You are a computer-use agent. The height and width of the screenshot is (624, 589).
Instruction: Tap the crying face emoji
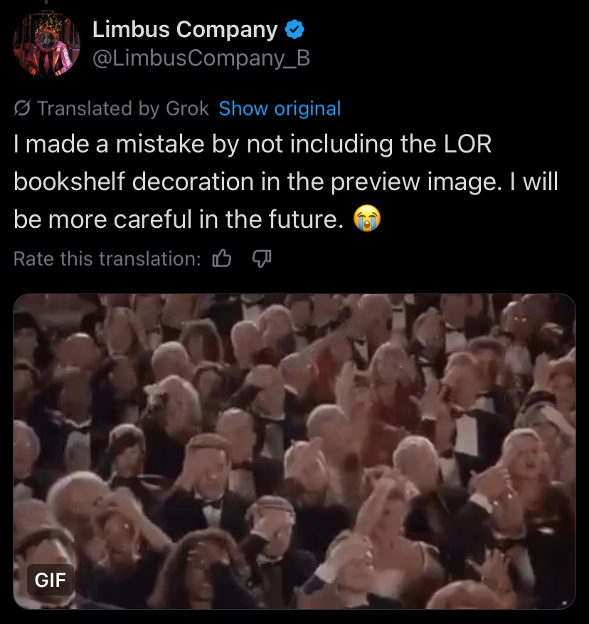367,219
